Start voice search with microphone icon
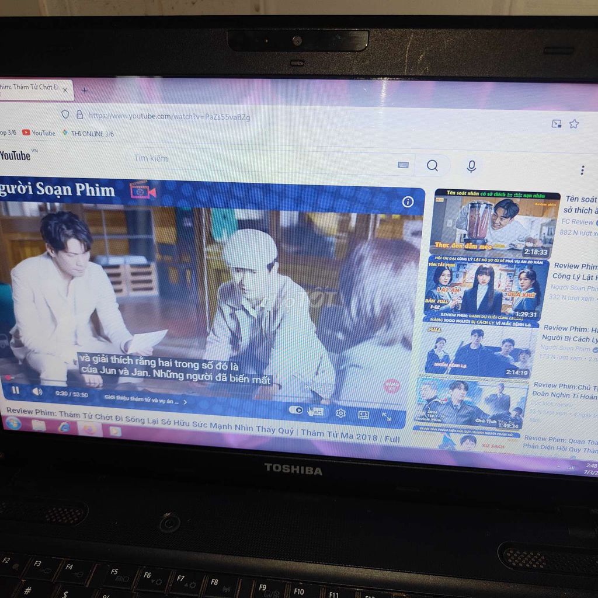The height and width of the screenshot is (598, 598). coord(471,166)
